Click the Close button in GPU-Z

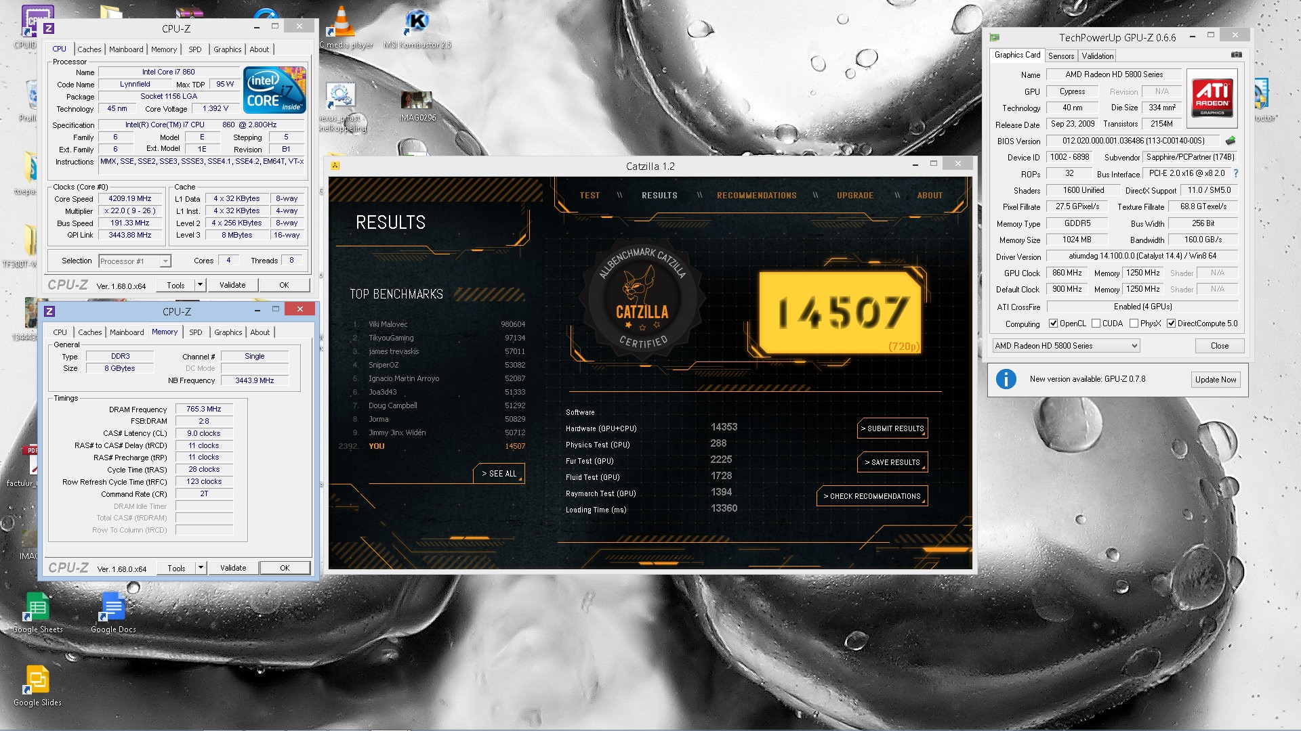click(1220, 346)
